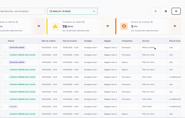Sort by Statuts column header

point(11,41)
